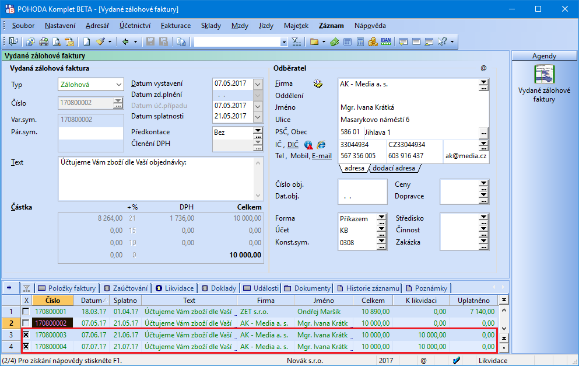Open the Ceny list button
Image resolution: width=579 pixels, height=366 pixels.
click(x=484, y=184)
